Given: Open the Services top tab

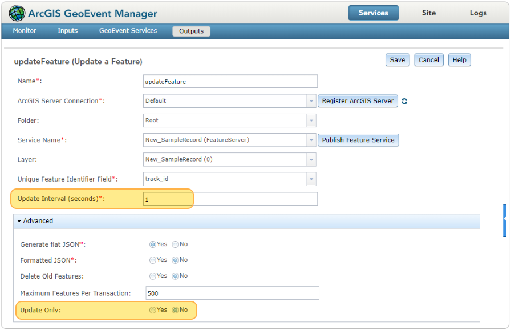Looking at the screenshot, I should (x=373, y=13).
